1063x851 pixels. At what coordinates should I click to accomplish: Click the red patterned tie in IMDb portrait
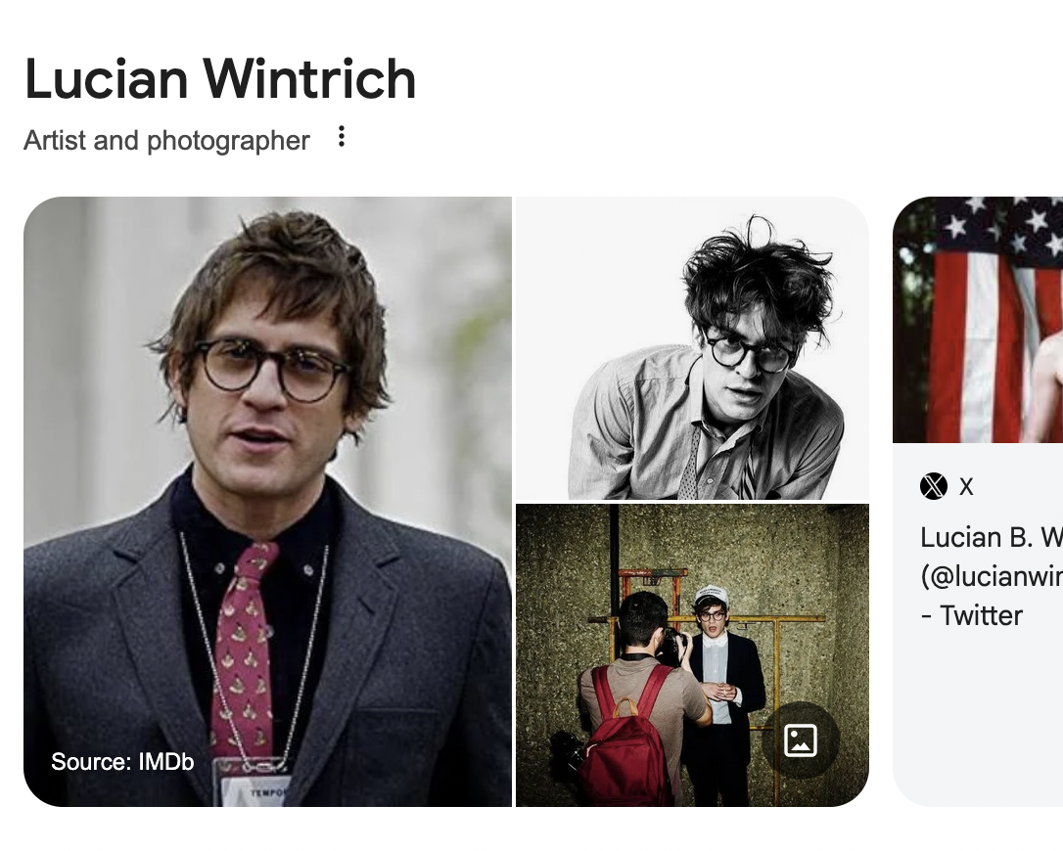pyautogui.click(x=244, y=650)
